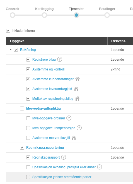The width and height of the screenshot is (133, 184).
Task: Open Spesifikasjon avdeling, prosjekt eller annet link
Action: (64, 167)
